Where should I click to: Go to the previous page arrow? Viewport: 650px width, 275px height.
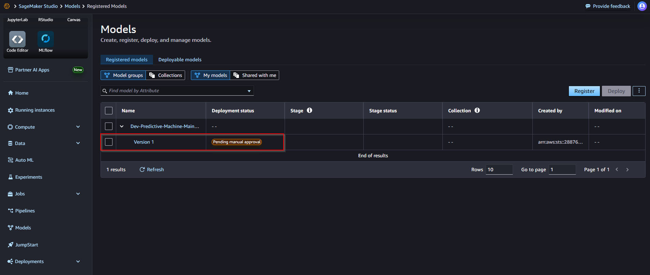coord(617,169)
